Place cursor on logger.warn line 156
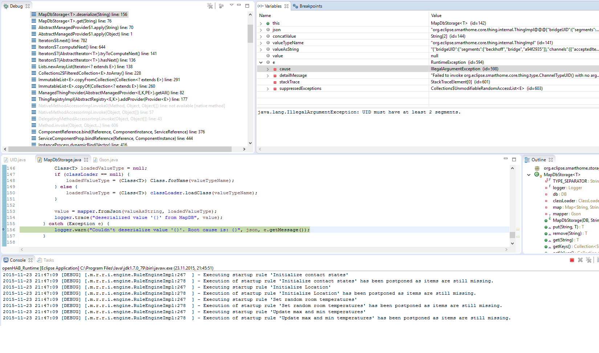Screen dimensions: 599x353 click(182, 230)
